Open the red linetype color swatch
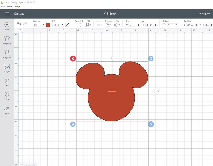This screenshot has height=166, width=213. pyautogui.click(x=48, y=25)
